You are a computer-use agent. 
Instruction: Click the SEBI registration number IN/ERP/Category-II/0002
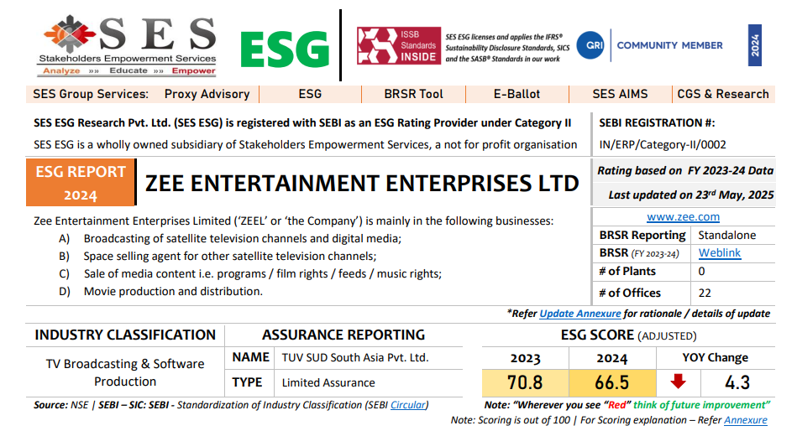point(663,145)
